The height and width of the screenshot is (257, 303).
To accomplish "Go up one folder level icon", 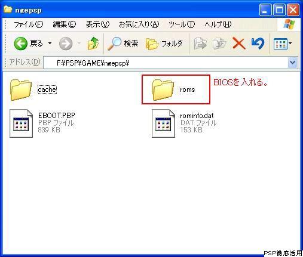I will coord(93,43).
